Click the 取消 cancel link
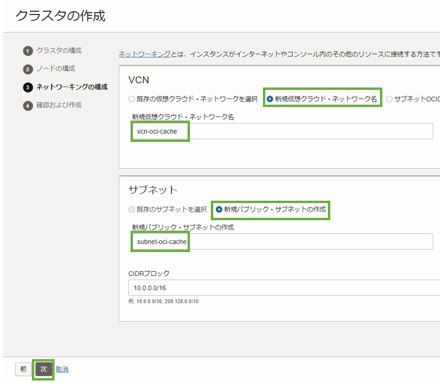This screenshot has width=440, height=383. 62,370
